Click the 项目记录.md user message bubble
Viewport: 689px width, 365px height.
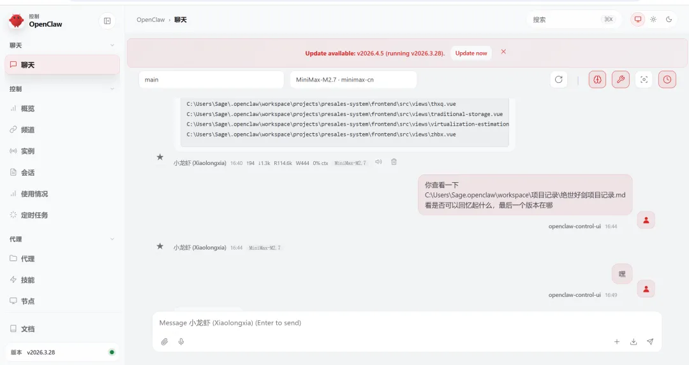coord(525,195)
